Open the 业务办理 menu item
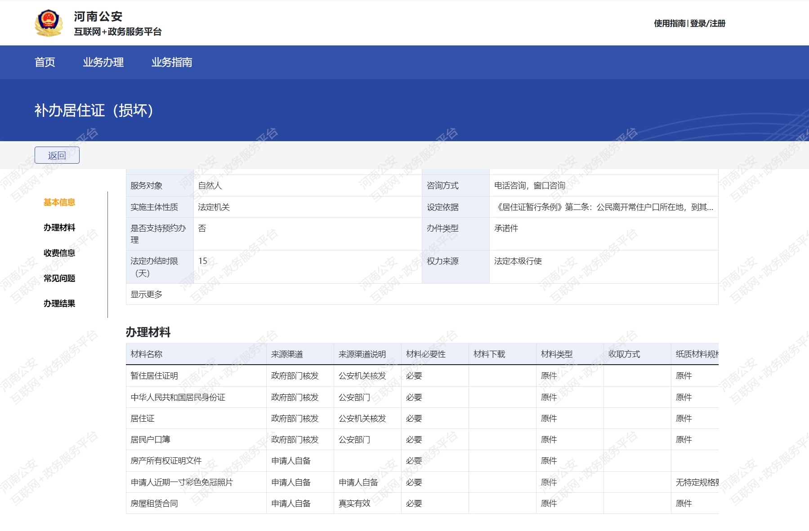 (x=103, y=62)
